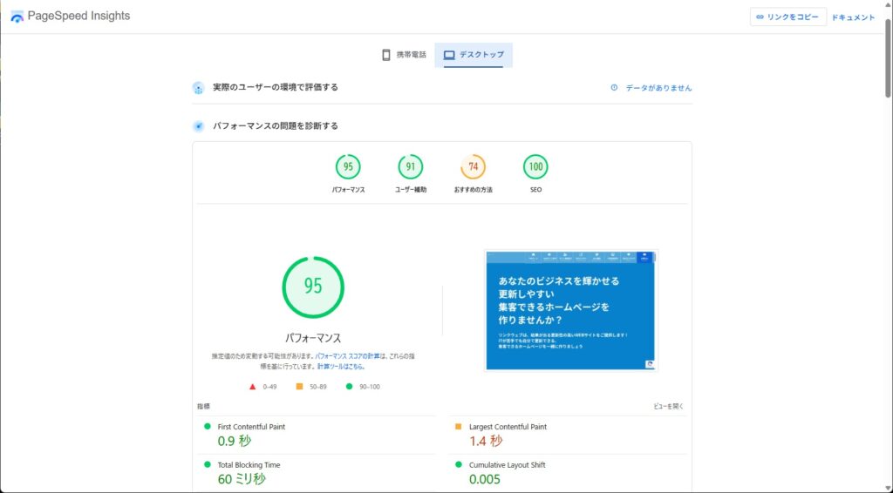Open the パフォーマンス スコアの計算 link
This screenshot has height=493, width=893.
click(347, 356)
